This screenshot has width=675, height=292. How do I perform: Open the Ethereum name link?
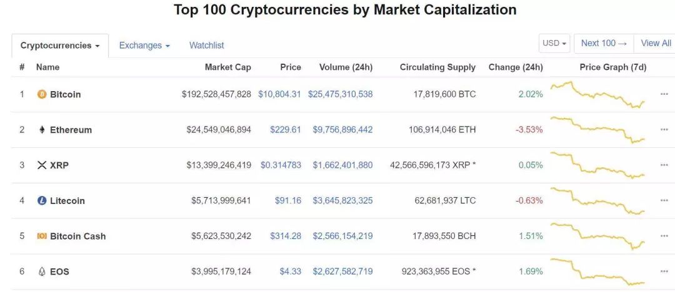71,130
